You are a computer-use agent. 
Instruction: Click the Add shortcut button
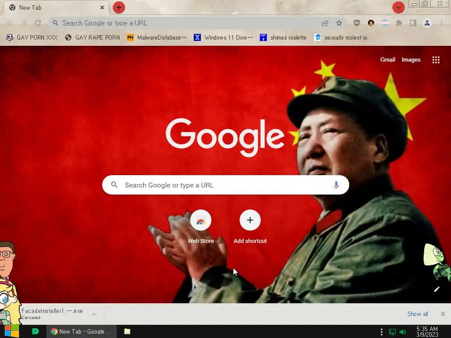250,227
